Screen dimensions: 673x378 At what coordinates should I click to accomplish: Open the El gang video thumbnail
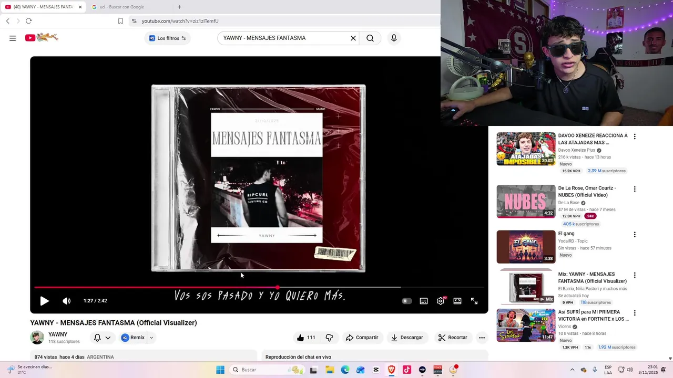[x=526, y=247]
